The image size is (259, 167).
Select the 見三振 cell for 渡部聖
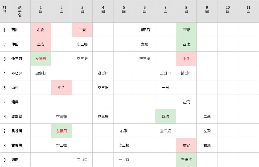click(103, 116)
